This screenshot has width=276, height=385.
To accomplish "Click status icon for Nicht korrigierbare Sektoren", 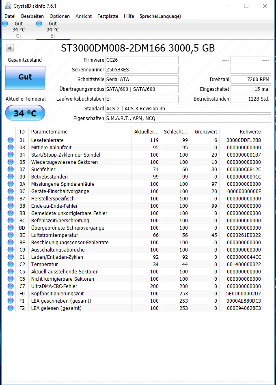I will [x=11, y=279].
